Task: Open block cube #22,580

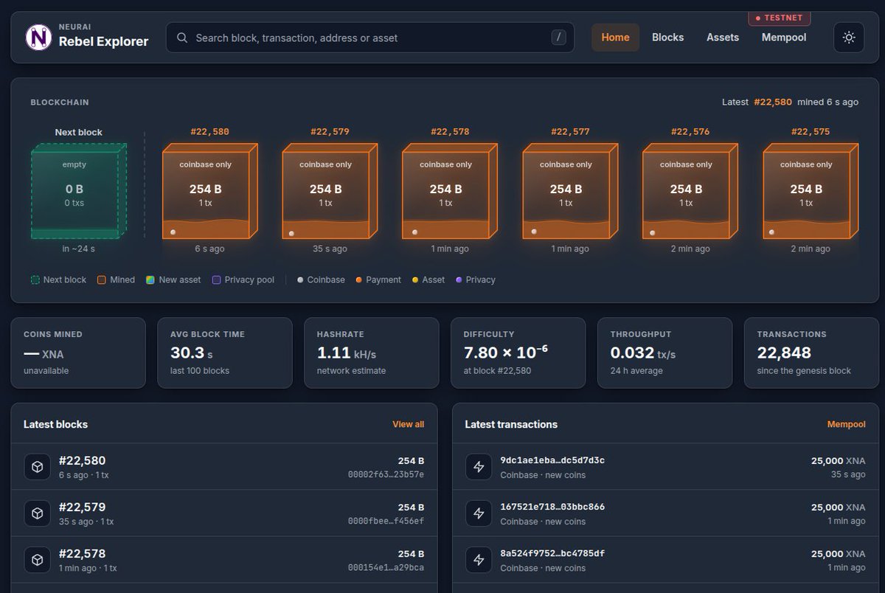Action: (x=210, y=191)
